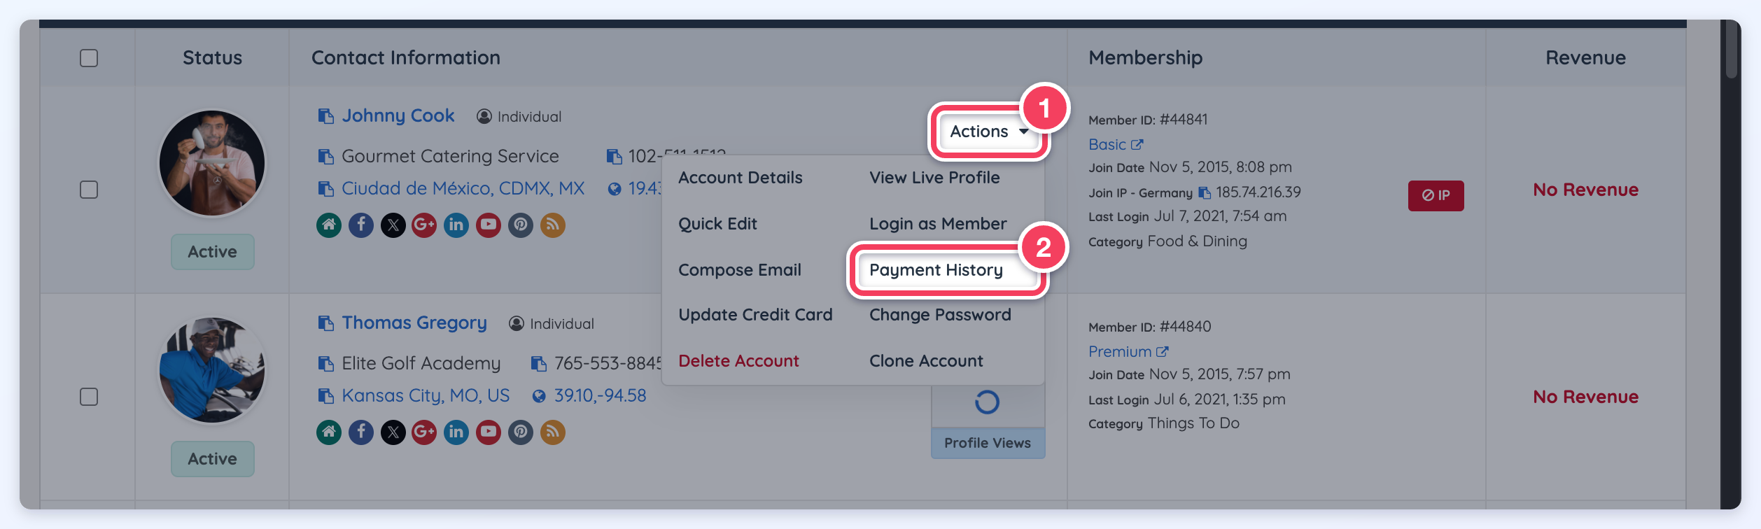This screenshot has height=529, width=1761.
Task: Open Thomas Gregory's website home icon
Action: 329,432
